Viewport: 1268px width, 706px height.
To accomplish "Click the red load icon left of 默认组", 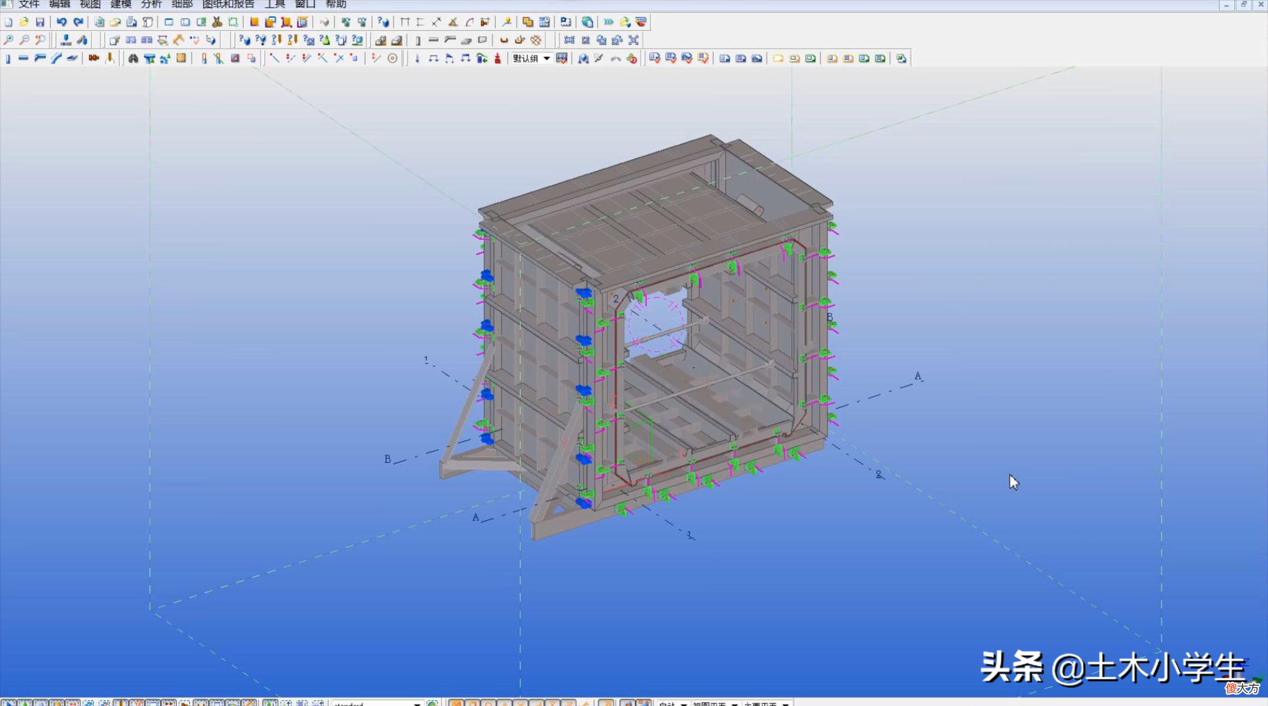I will 498,59.
